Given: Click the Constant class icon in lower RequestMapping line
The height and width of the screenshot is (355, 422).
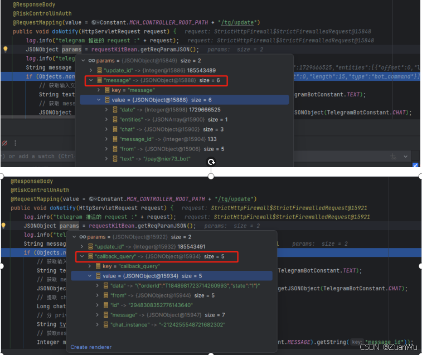Looking at the screenshot, I should (x=91, y=199).
